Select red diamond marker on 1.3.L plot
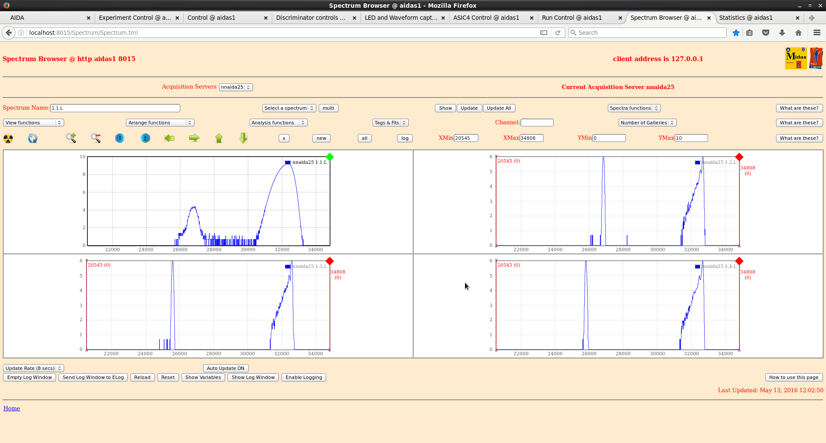Image resolution: width=826 pixels, height=443 pixels. pos(330,261)
